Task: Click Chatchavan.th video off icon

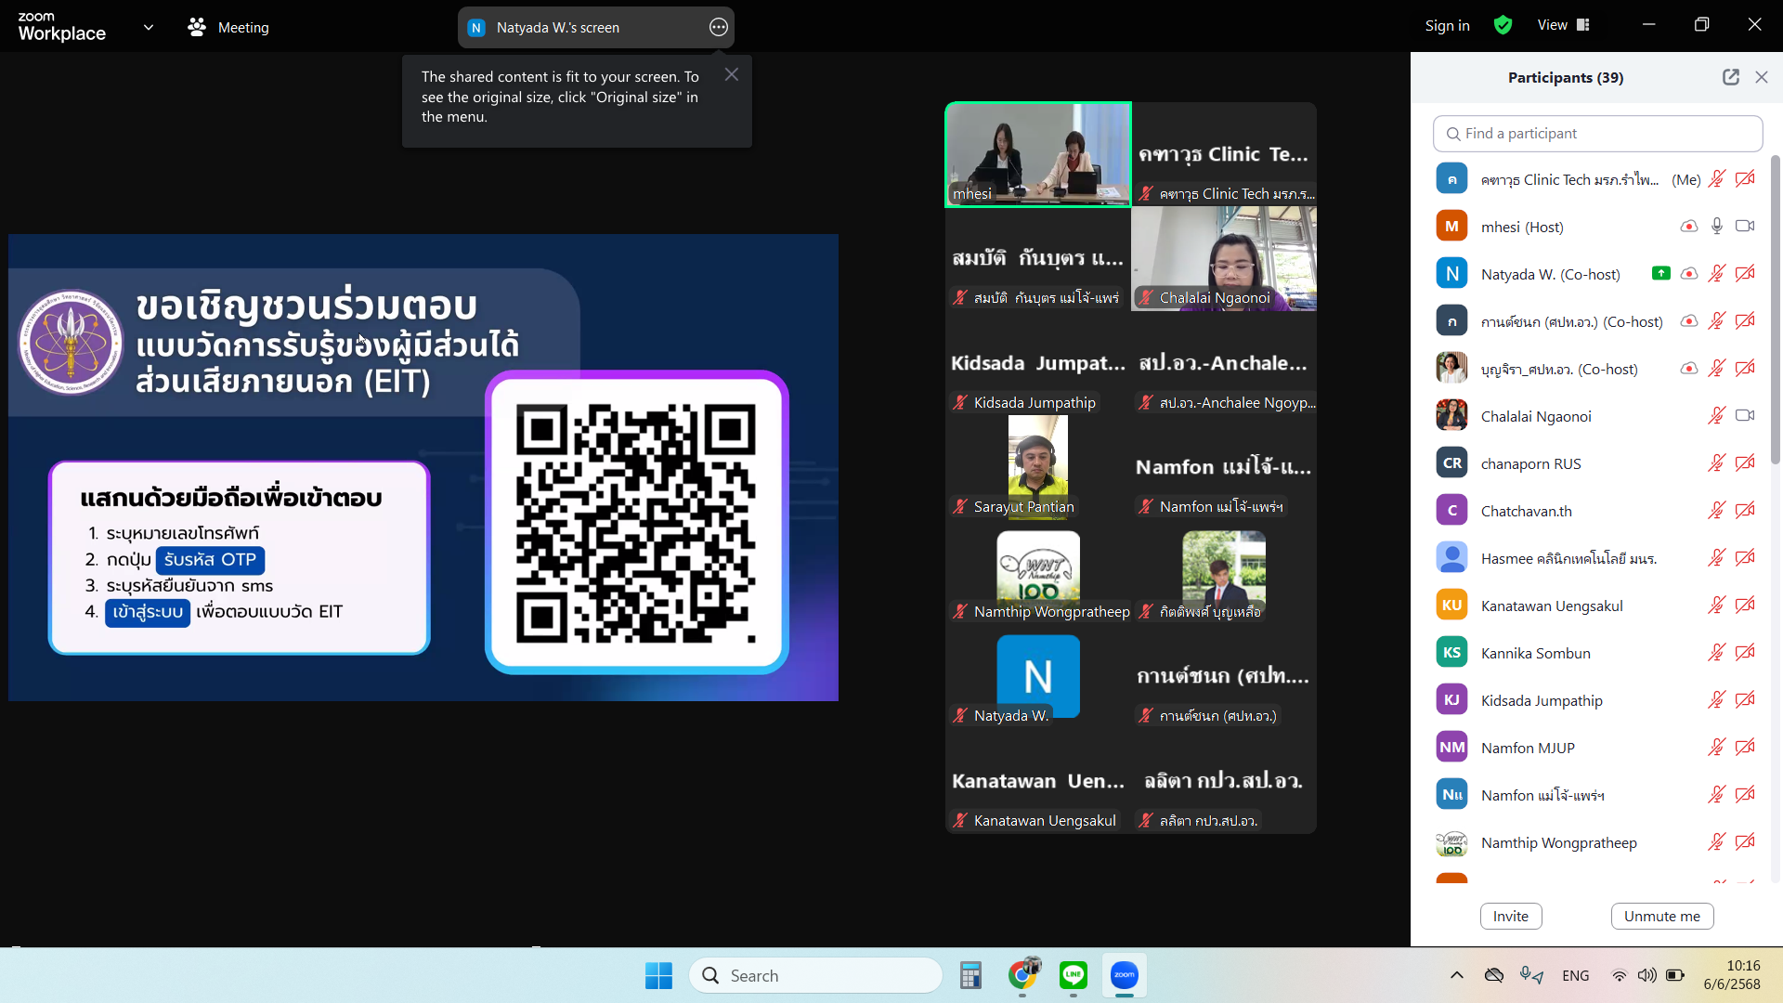Action: pos(1745,510)
